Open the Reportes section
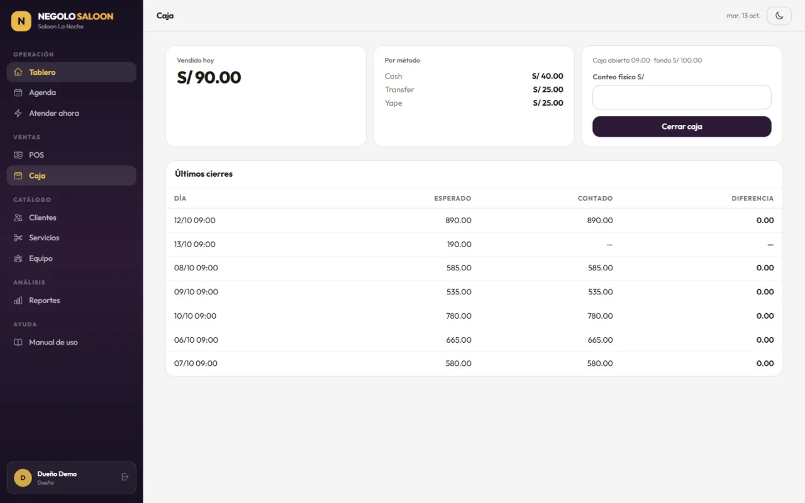The image size is (805, 503). click(x=72, y=301)
